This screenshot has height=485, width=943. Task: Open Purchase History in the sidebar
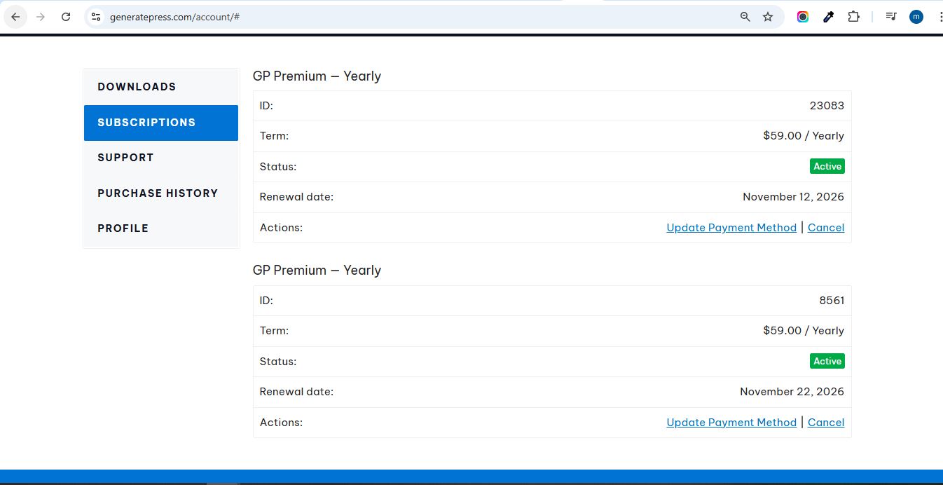(x=161, y=193)
